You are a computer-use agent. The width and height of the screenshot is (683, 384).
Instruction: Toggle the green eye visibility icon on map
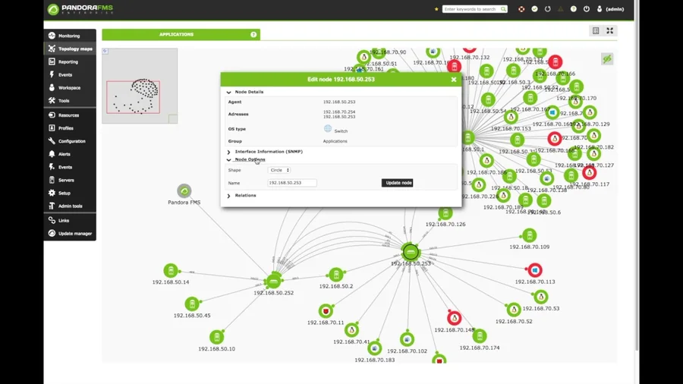[607, 58]
